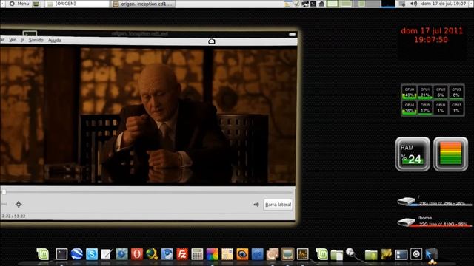Click the CPU4 usage cell
Viewport: 474px width, 266px height.
410,108
